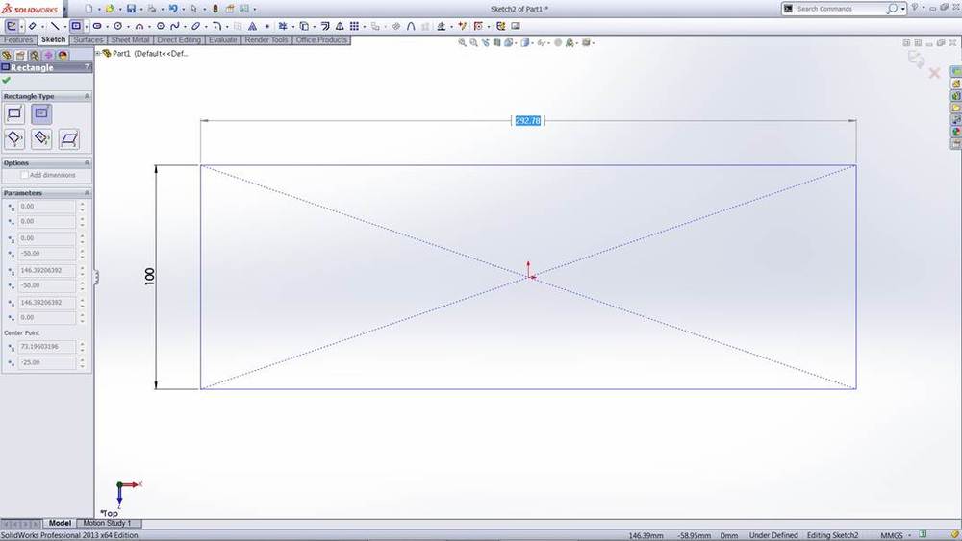Viewport: 962px width, 541px height.
Task: Collapse the Parameters section
Action: click(87, 193)
